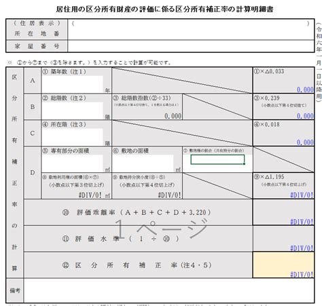Click the 総階数指数 0.000 cell
The width and height of the screenshot is (322, 306).
[147, 107]
